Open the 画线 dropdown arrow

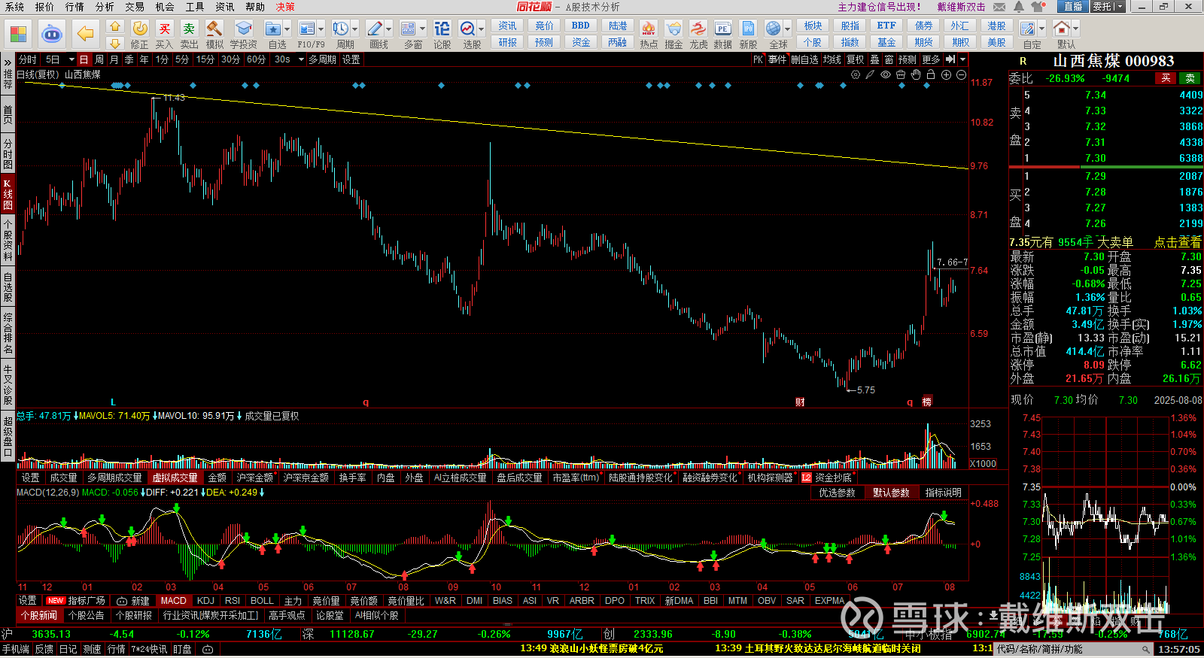pos(389,29)
